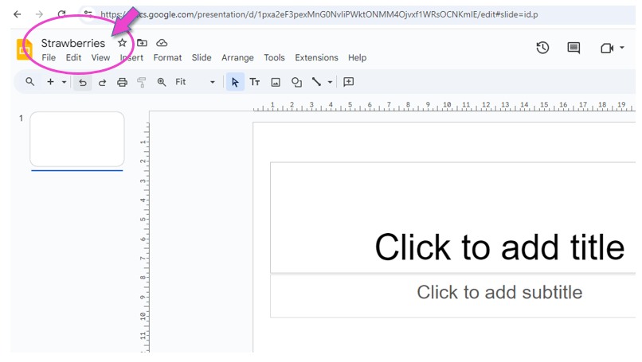Image resolution: width=642 pixels, height=362 pixels.
Task: Open the Arrange menu
Action: tap(237, 58)
